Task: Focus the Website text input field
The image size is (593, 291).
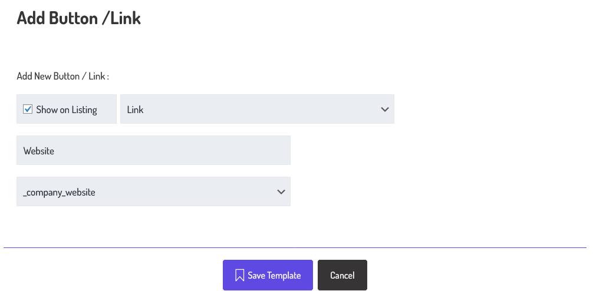Action: 153,150
